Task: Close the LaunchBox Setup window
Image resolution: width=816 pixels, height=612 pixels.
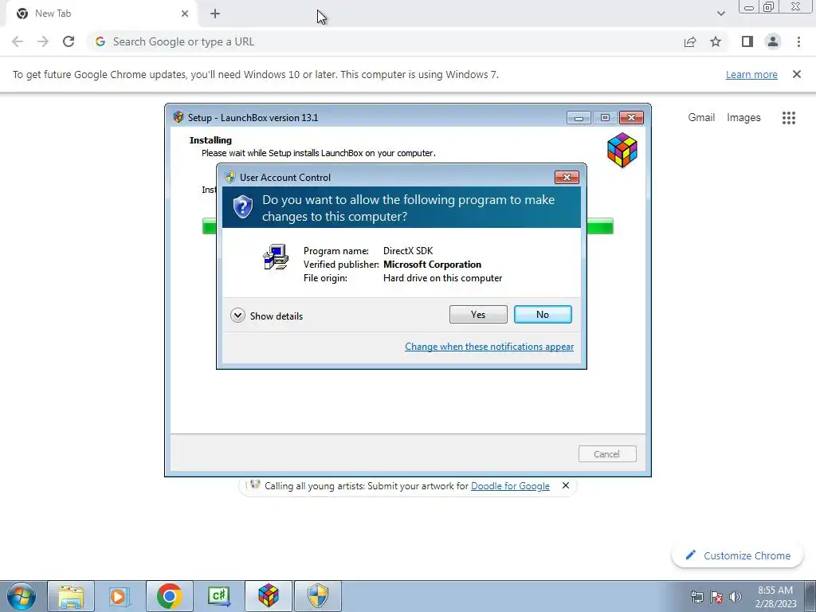Action: [x=631, y=118]
